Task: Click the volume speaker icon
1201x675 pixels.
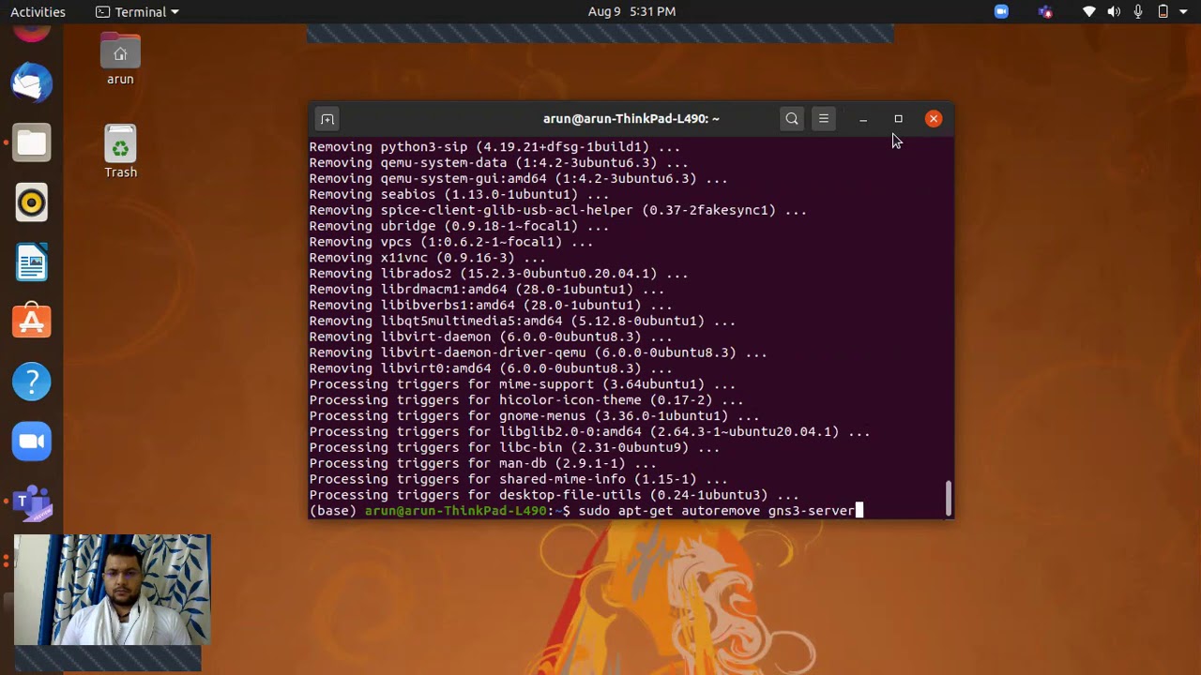Action: point(1114,12)
